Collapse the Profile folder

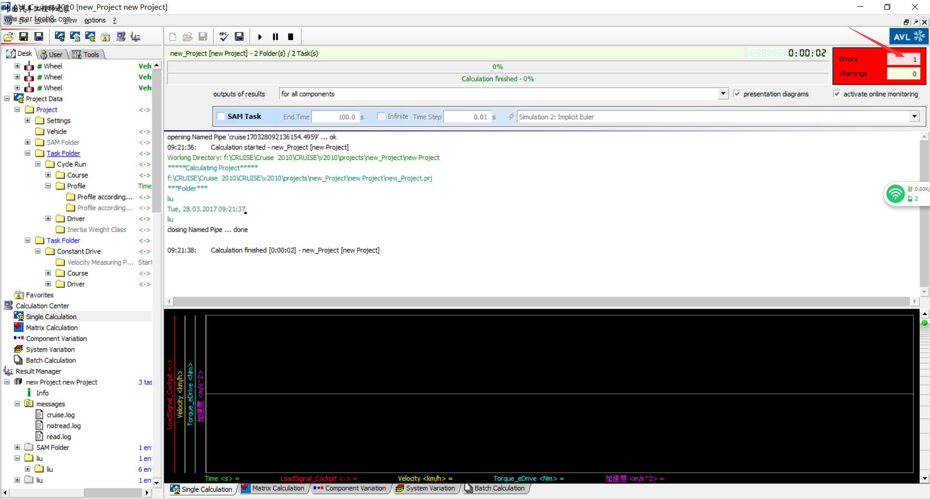[48, 186]
